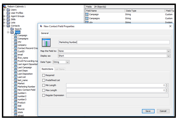The height and width of the screenshot is (126, 180).
Task: Switch to the Restrictions tab
Action: point(47,69)
